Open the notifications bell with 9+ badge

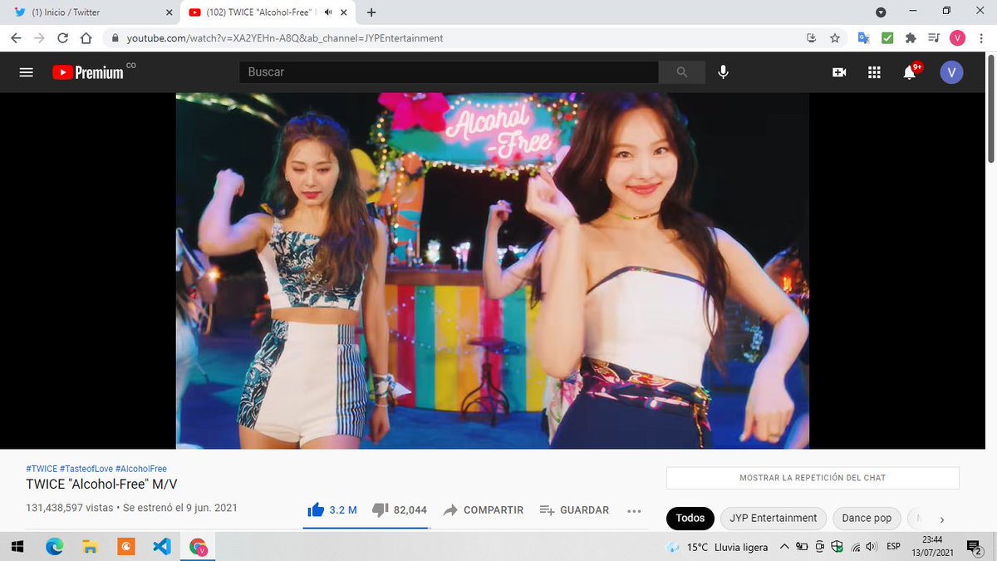[911, 71]
